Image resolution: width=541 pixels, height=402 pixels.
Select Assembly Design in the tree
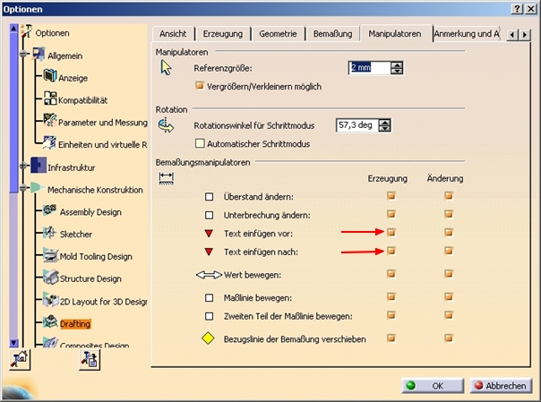click(x=90, y=212)
